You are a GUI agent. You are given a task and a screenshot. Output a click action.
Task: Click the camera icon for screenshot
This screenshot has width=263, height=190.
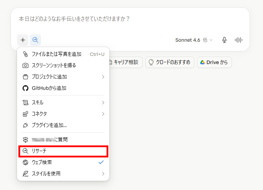25,65
